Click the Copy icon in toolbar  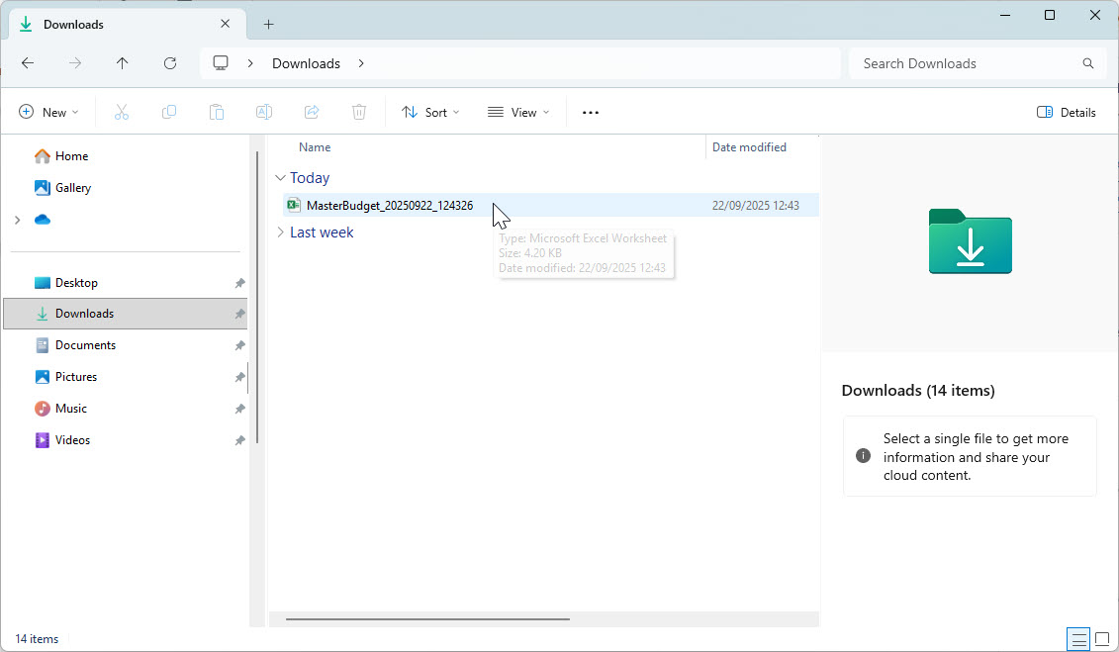click(169, 112)
